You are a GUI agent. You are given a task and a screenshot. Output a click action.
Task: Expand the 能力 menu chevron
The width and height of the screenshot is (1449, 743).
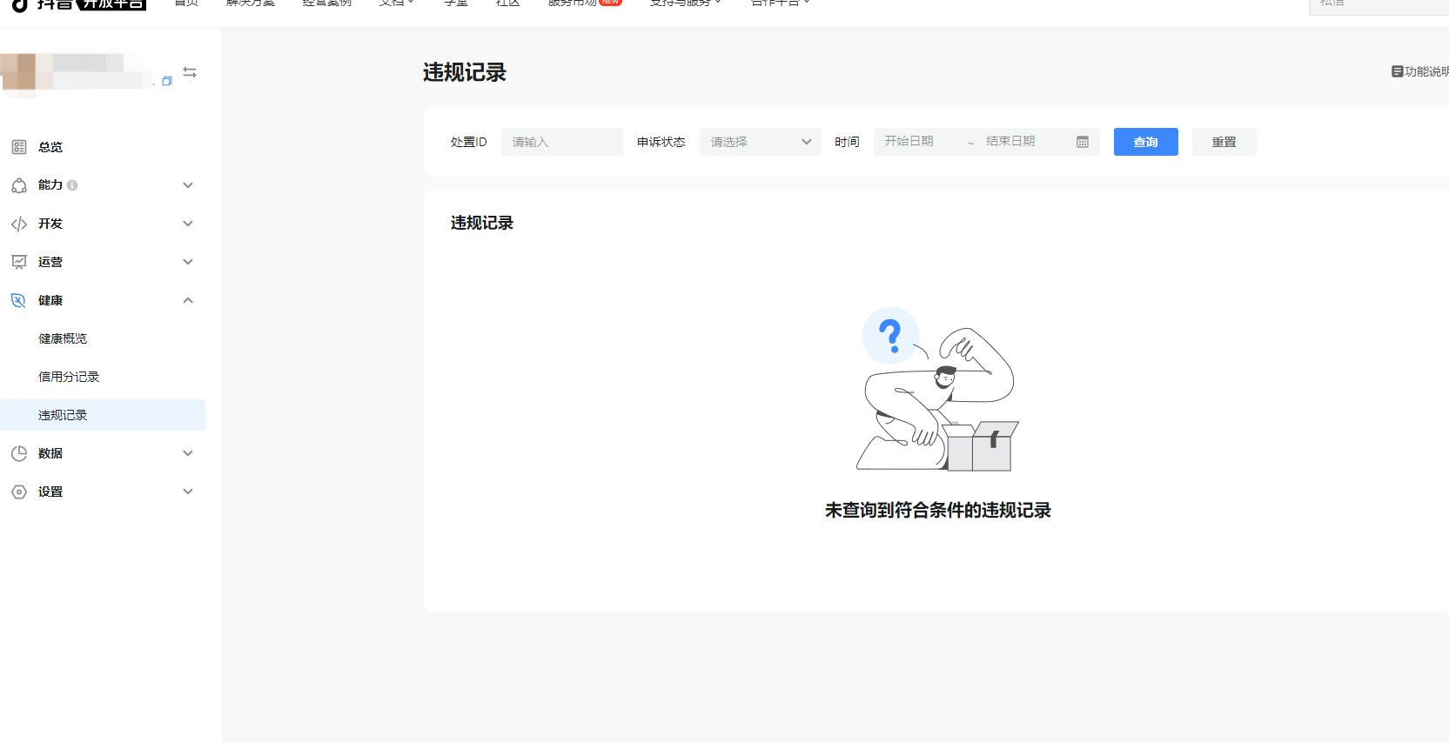point(187,185)
